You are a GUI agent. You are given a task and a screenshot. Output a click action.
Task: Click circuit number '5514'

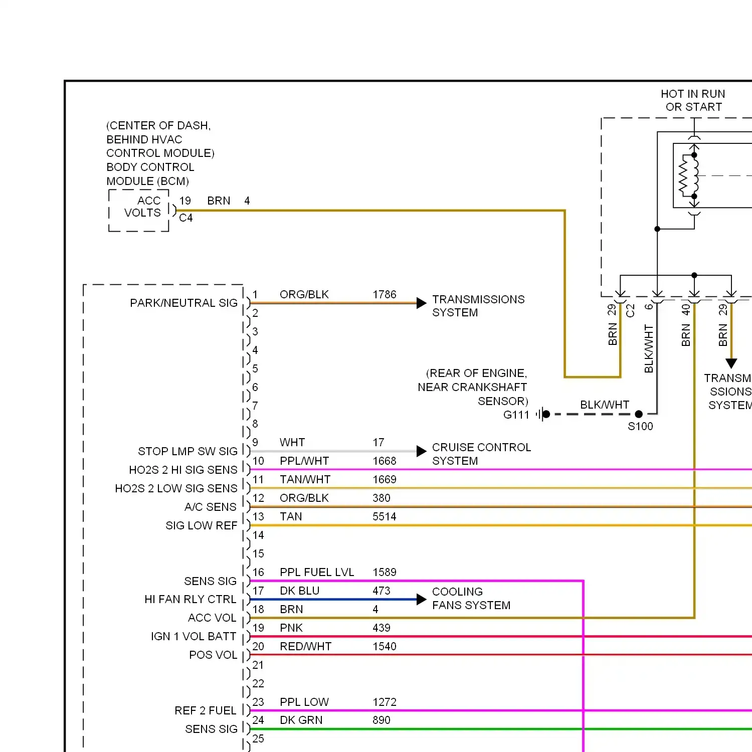click(385, 516)
